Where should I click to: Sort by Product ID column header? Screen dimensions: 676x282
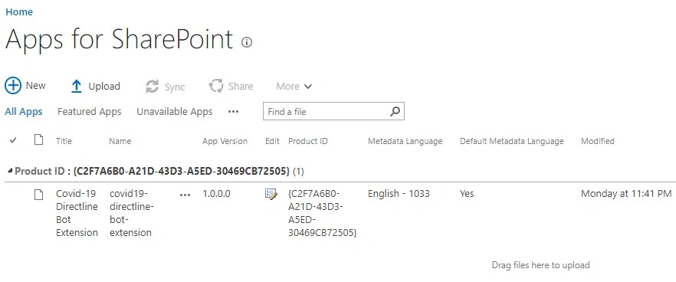[x=308, y=141]
